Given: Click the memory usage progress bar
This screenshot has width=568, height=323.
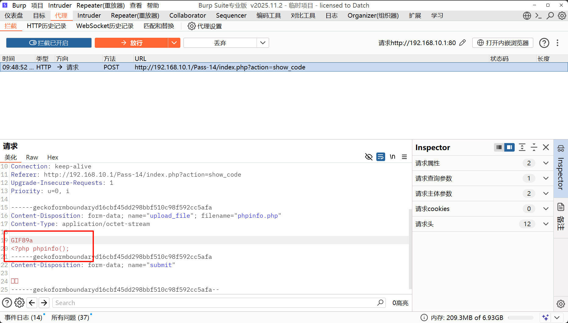Looking at the screenshot, I should click(521, 318).
